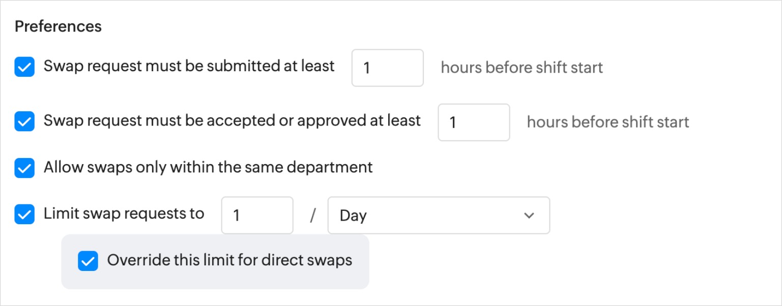Click the 'Limit swap requests to' label
This screenshot has height=306, width=782.
click(x=124, y=213)
